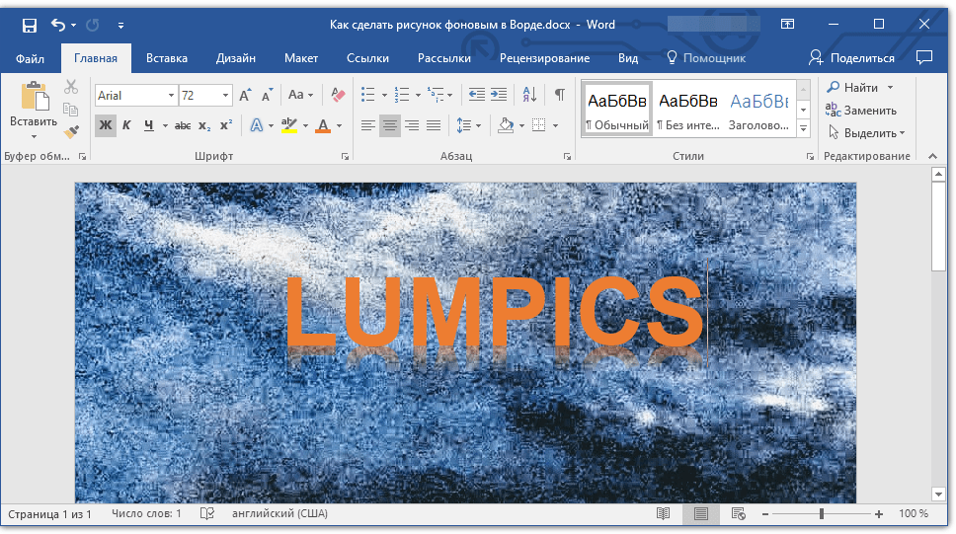956x534 pixels.
Task: Switch to the Ссылки tab
Action: pos(367,58)
